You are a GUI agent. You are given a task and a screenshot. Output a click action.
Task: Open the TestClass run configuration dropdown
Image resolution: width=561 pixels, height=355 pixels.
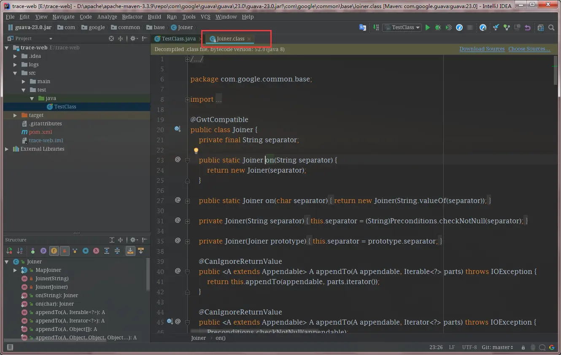402,27
